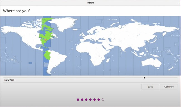181x107 pixels.
Task: Click the Continue button
Action: tap(169, 87)
